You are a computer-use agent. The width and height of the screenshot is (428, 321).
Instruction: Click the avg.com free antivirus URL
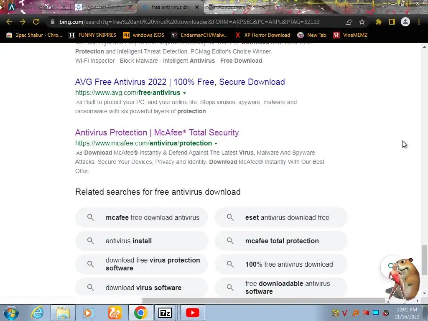click(x=128, y=92)
